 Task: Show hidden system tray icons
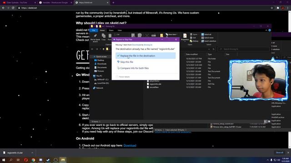pos(268,160)
